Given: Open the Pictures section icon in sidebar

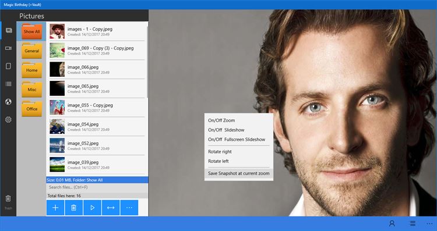Looking at the screenshot, I should click(x=9, y=30).
